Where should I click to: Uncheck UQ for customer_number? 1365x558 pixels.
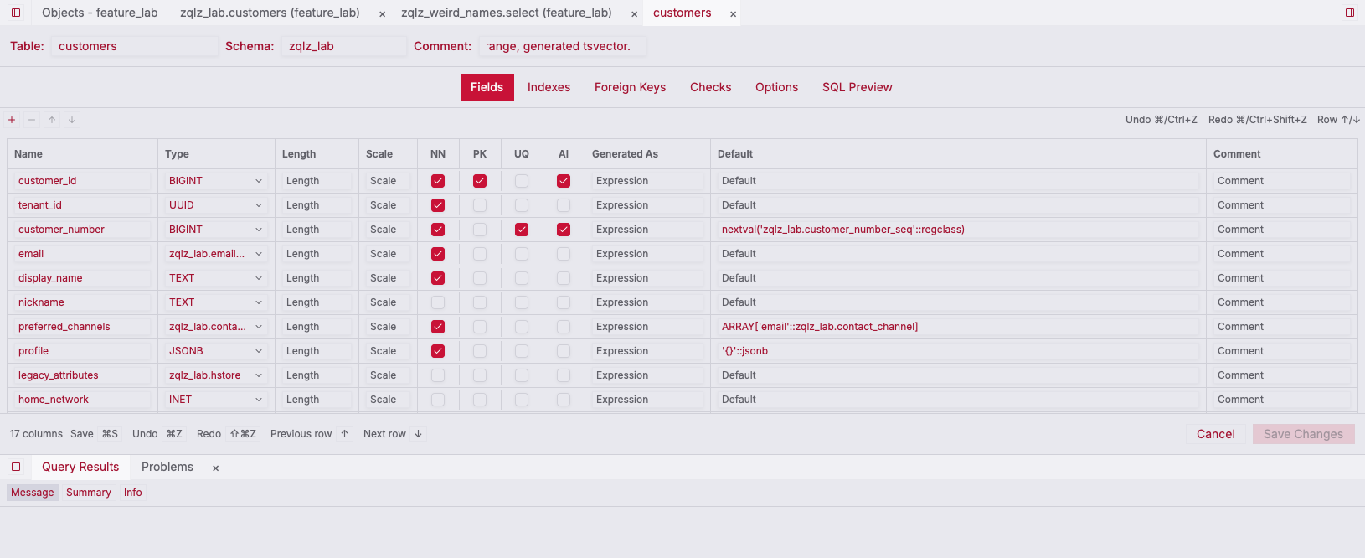point(522,230)
